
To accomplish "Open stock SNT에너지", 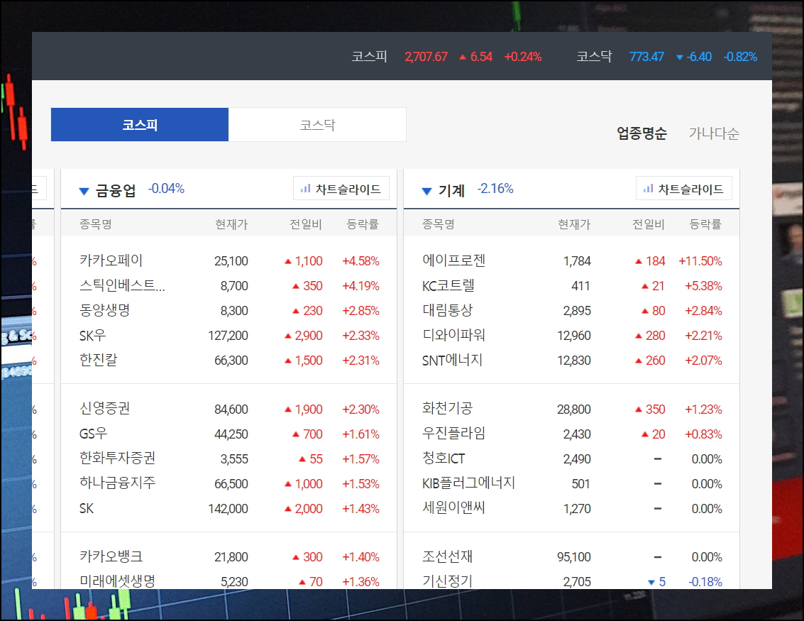I will [x=452, y=360].
